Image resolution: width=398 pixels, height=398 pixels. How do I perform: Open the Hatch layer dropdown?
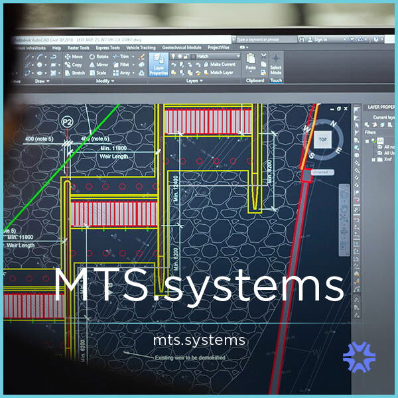[x=238, y=56]
